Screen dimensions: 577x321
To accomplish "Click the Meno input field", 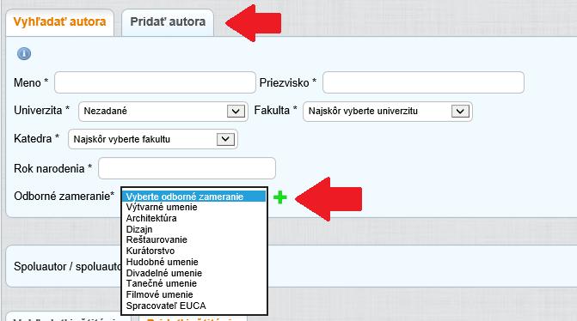I will point(155,82).
